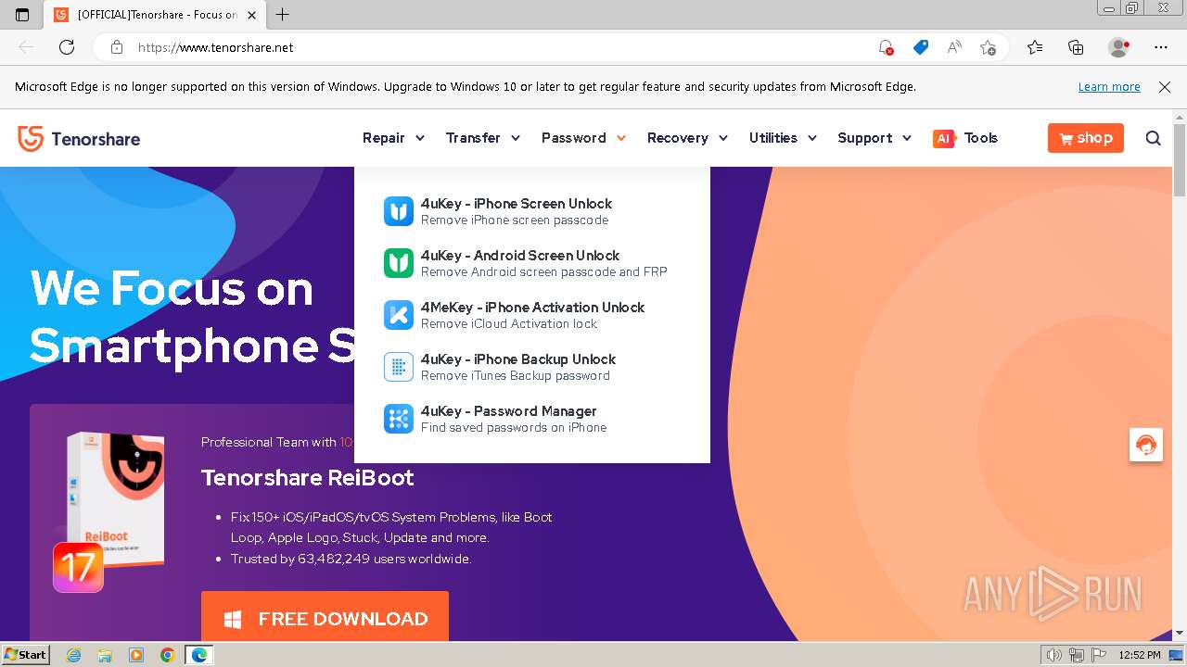Click the page vertical scrollbar thumb
Screen dimensions: 1187x667
click(x=1180, y=159)
